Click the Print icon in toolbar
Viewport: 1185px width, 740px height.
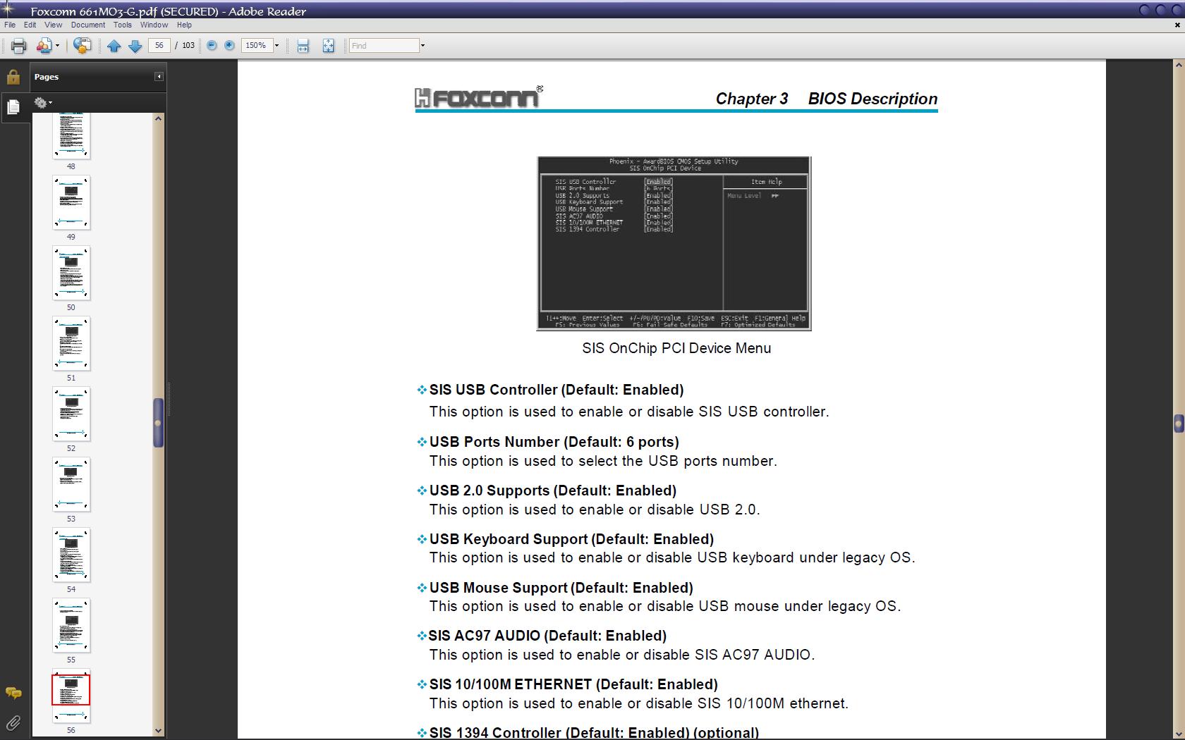[x=19, y=46]
